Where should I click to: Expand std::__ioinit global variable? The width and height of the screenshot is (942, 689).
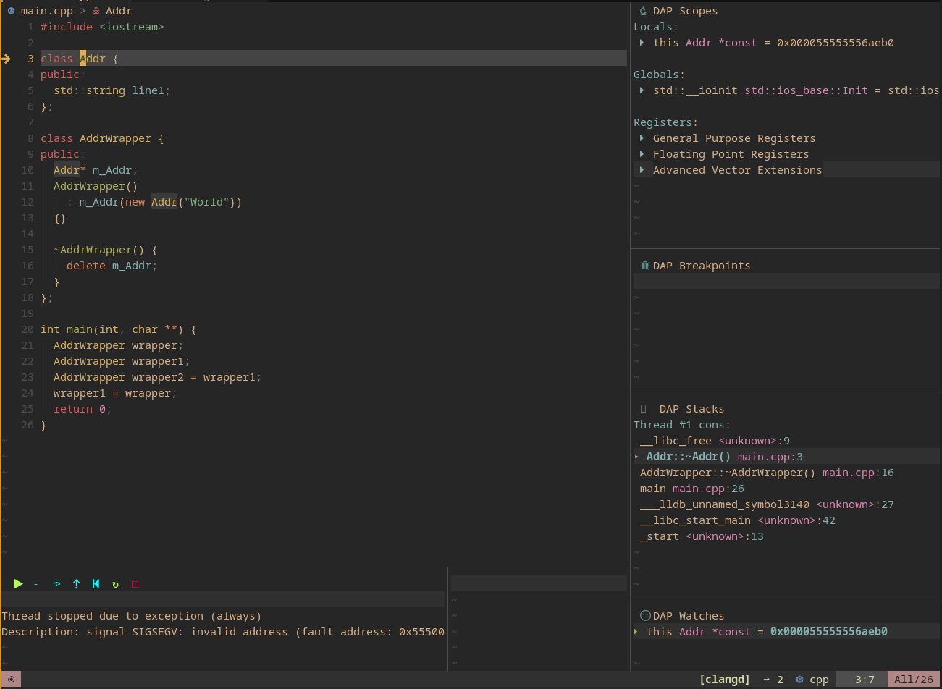tap(642, 90)
